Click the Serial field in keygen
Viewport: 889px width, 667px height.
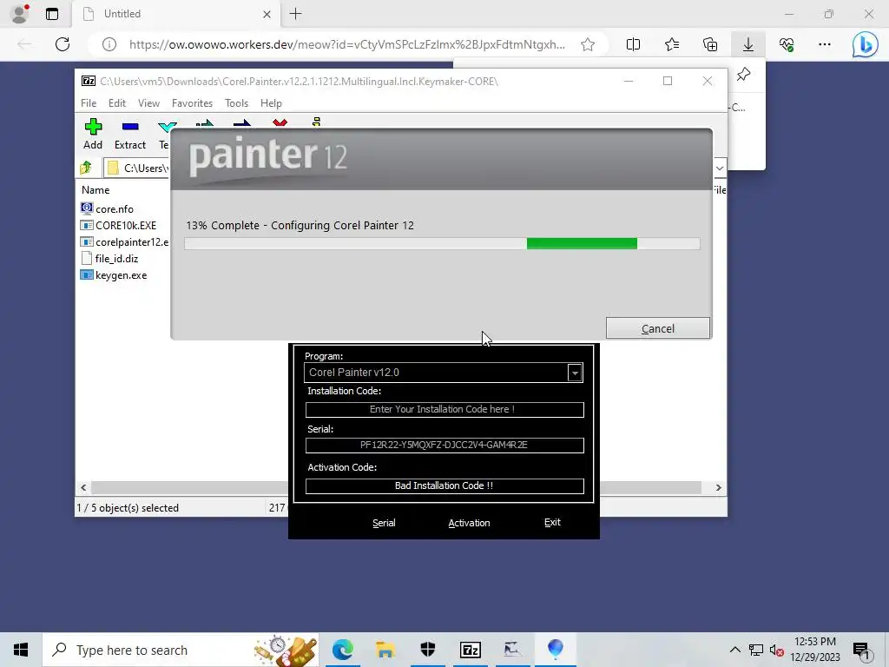(444, 446)
